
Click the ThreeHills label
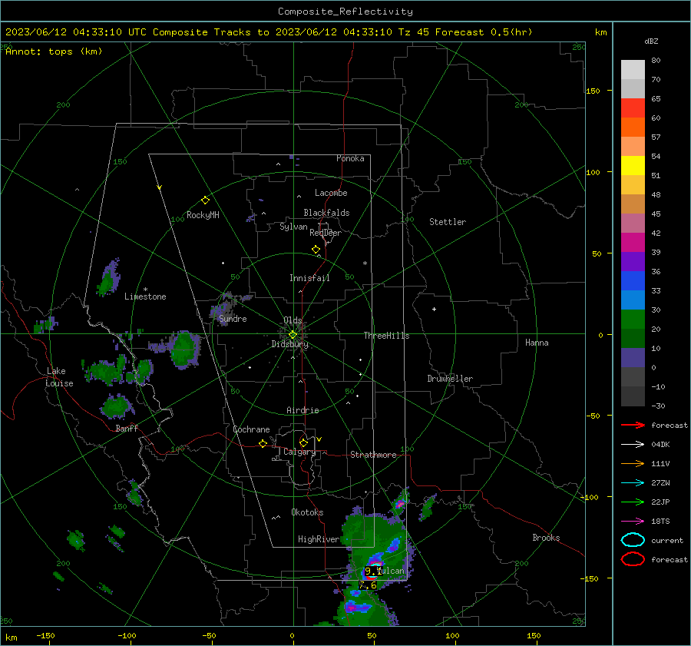point(386,336)
